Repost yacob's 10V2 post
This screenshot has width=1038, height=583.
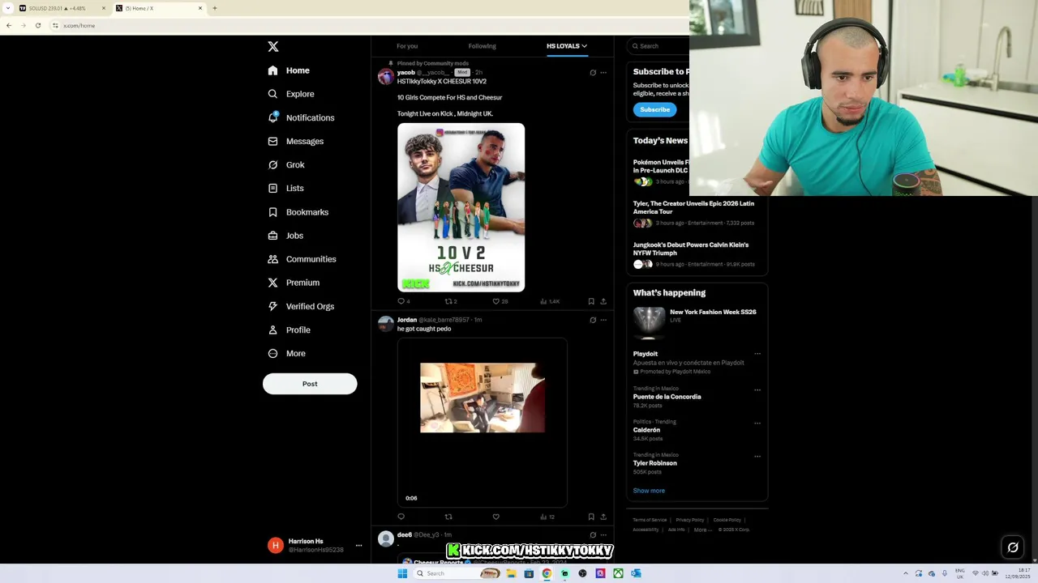(448, 301)
